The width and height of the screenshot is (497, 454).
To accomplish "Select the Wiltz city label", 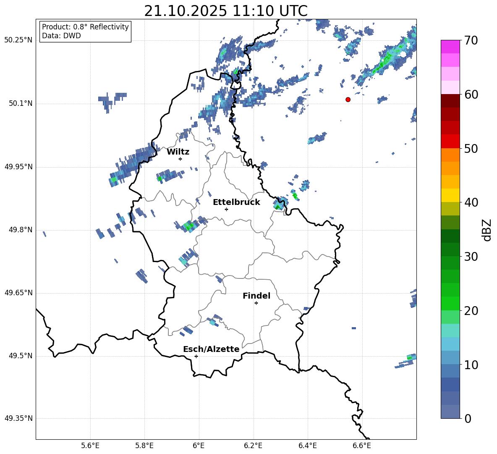I will 178,152.
